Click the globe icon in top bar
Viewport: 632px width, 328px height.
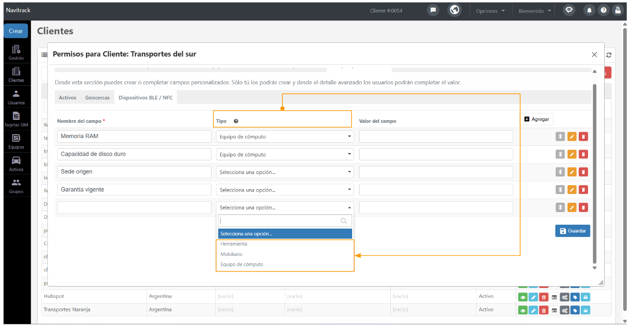point(455,10)
